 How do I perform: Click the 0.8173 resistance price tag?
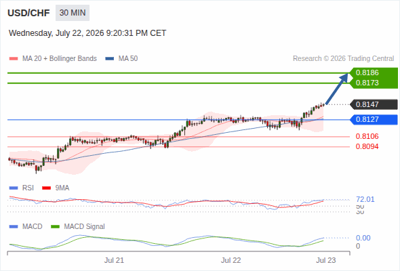click(374, 83)
